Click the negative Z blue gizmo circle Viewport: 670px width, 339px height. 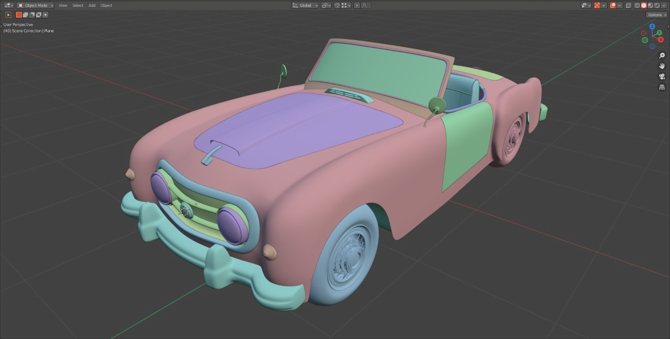(652, 46)
